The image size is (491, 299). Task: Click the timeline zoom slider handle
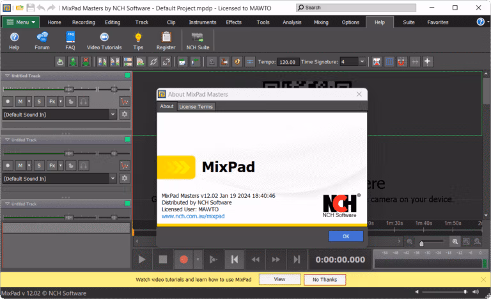(421, 243)
